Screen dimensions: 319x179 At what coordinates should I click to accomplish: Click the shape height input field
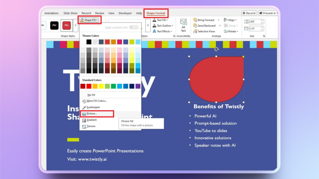(253, 21)
